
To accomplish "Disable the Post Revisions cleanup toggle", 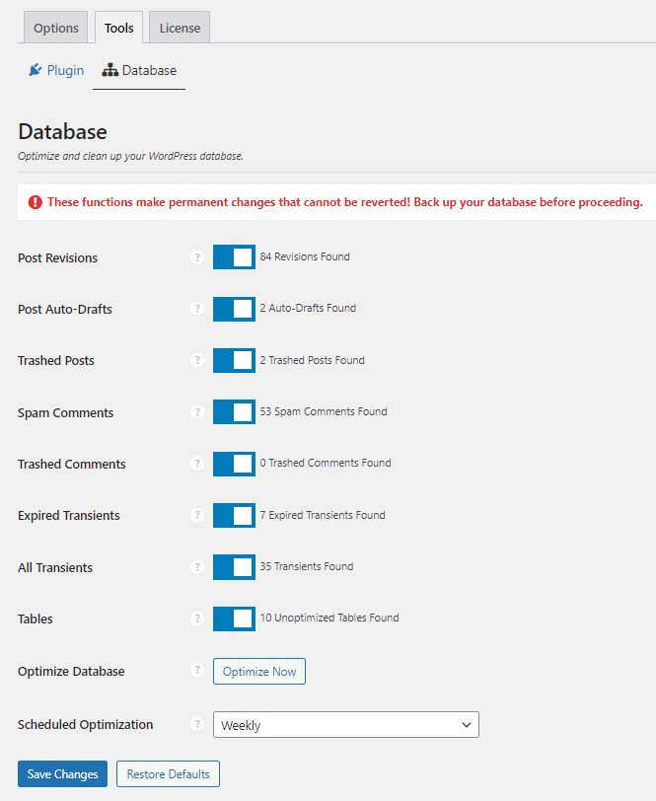I will click(x=234, y=256).
